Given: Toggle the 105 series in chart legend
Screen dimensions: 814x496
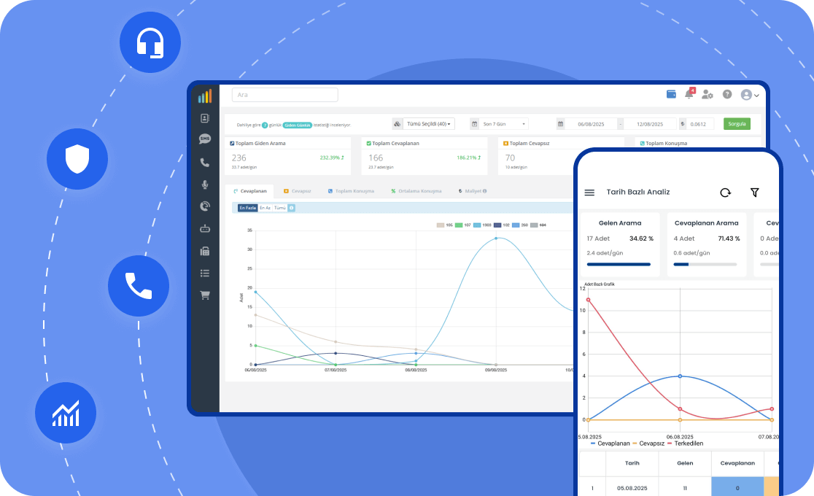Looking at the screenshot, I should [x=445, y=225].
